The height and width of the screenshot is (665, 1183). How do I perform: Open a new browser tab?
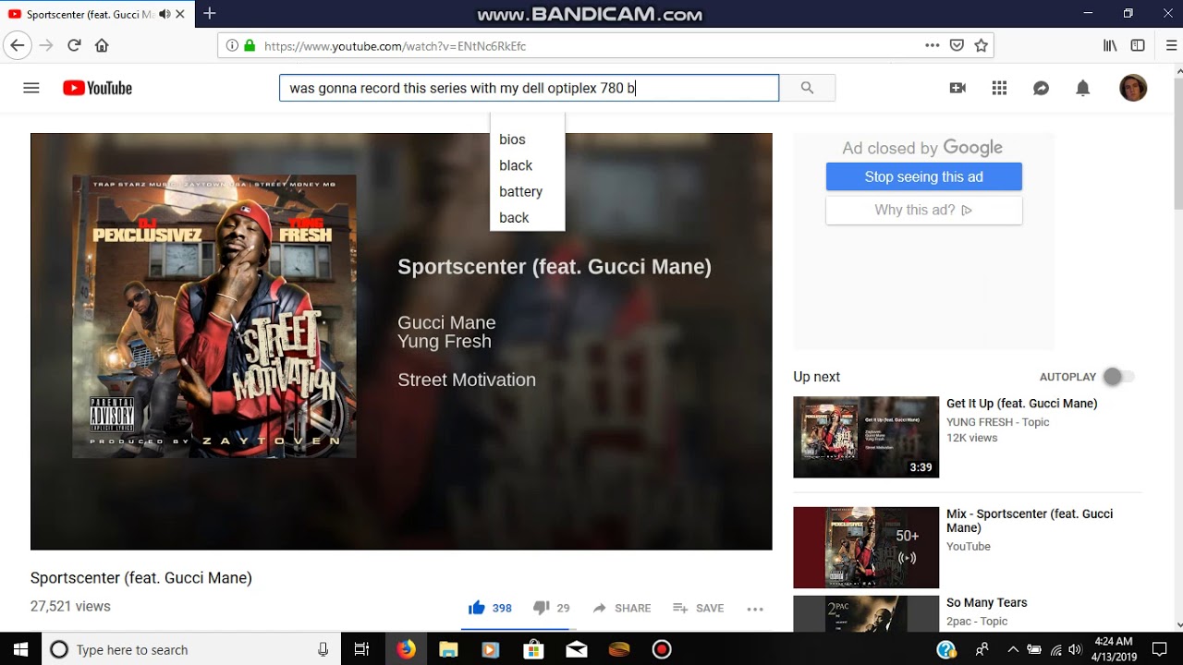pos(210,13)
